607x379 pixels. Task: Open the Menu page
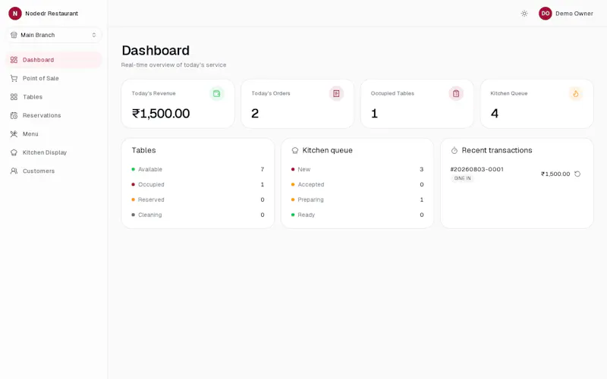[x=53, y=134]
